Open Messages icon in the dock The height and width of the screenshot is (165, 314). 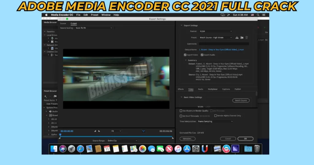(x=151, y=149)
